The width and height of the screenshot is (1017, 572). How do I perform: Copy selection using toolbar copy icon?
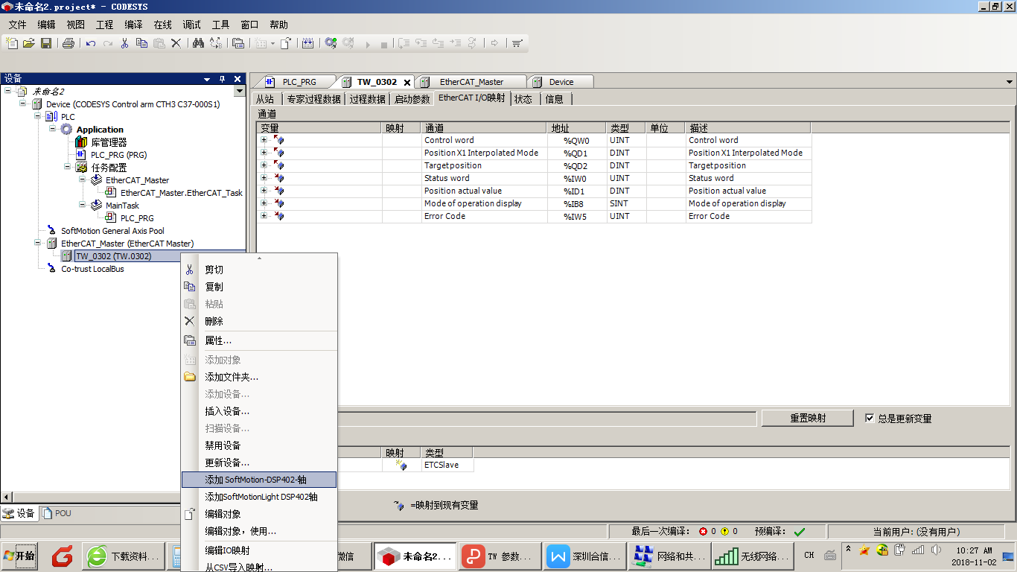pyautogui.click(x=141, y=43)
